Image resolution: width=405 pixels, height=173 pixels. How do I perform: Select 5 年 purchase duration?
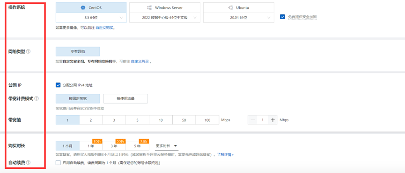point(137,146)
